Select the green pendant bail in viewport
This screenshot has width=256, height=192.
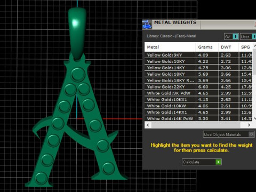coord(77,33)
